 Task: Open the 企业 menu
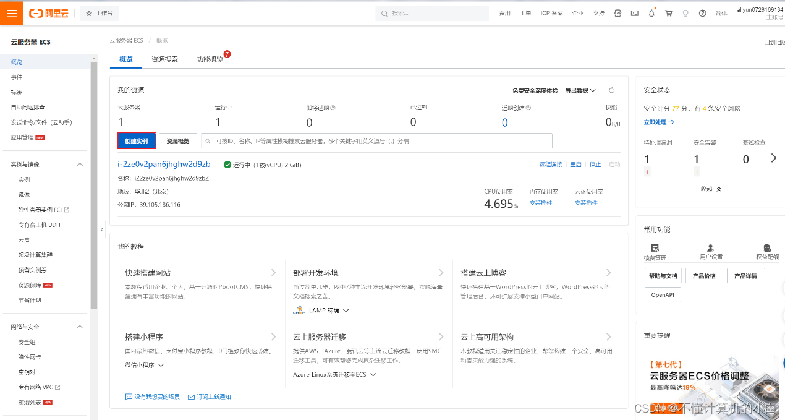pyautogui.click(x=578, y=13)
